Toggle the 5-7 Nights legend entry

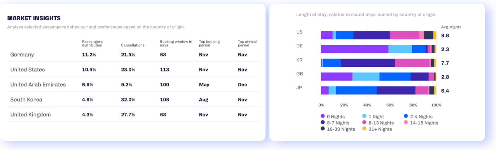(338, 123)
